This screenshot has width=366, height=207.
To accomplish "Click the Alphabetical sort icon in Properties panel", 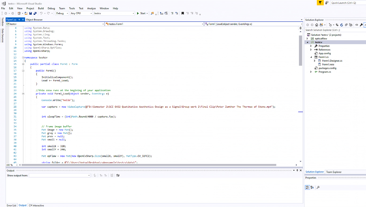I will pyautogui.click(x=312, y=187).
